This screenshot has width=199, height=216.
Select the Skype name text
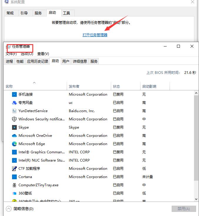pyautogui.click(x=24, y=127)
